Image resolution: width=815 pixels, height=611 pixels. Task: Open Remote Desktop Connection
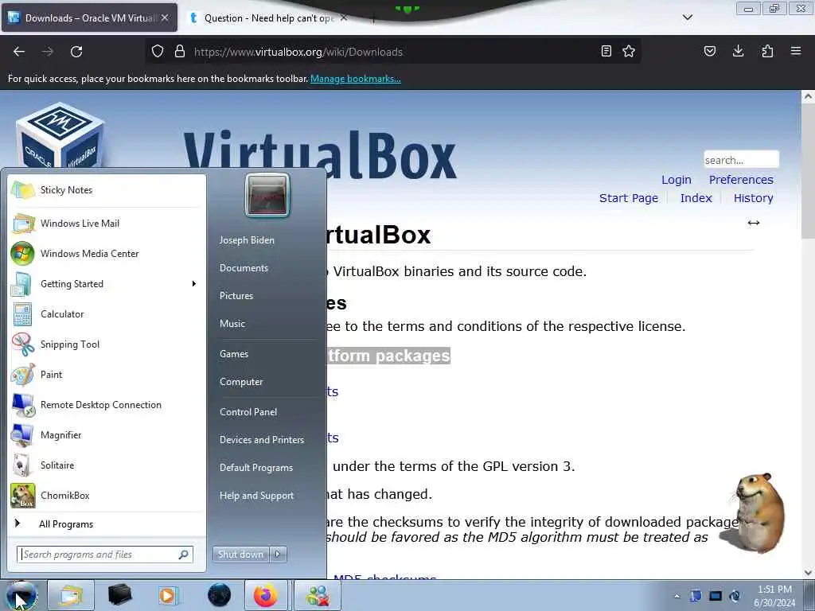(x=107, y=405)
